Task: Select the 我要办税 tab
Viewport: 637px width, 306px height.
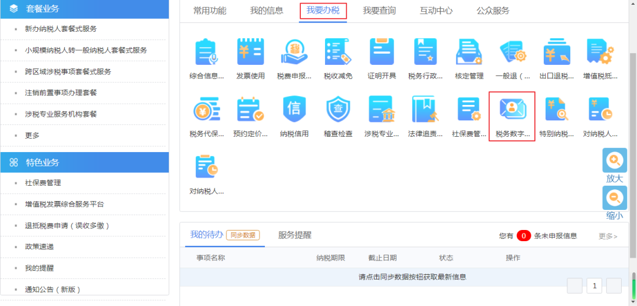Action: pyautogui.click(x=323, y=11)
